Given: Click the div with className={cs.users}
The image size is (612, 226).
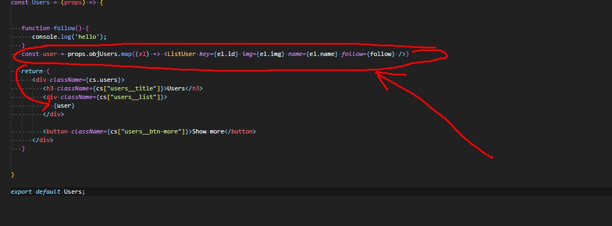Looking at the screenshot, I should tap(79, 80).
